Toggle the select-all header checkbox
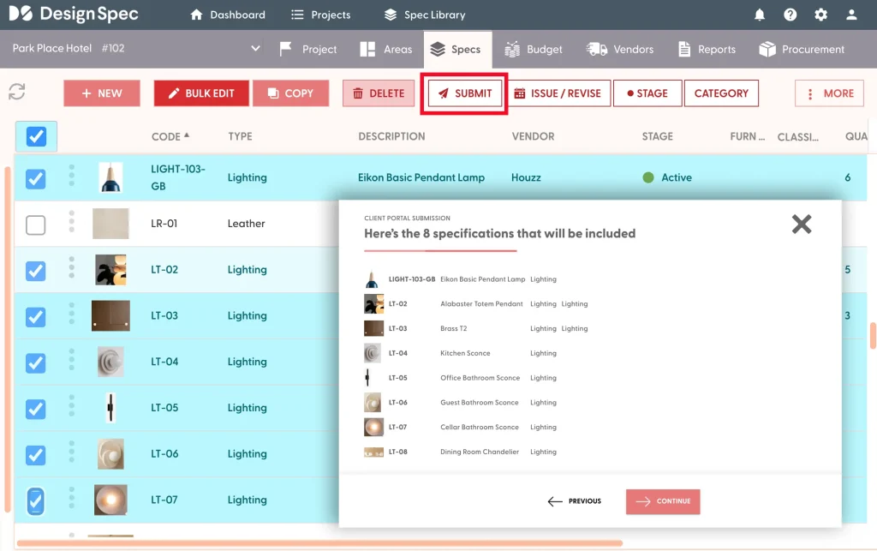Screen dimensions: 877x551 [x=36, y=136]
